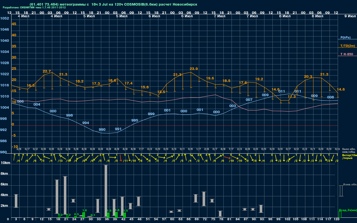
Task: Click the 20.3 temperature label
Action: [308, 77]
